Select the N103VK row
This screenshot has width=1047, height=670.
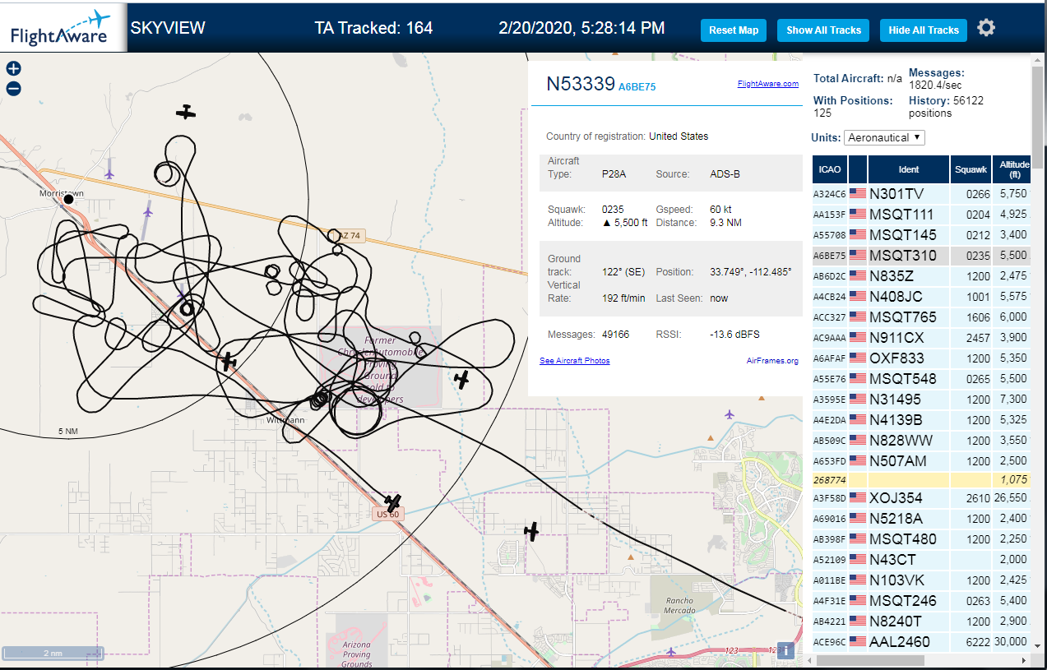click(x=921, y=580)
